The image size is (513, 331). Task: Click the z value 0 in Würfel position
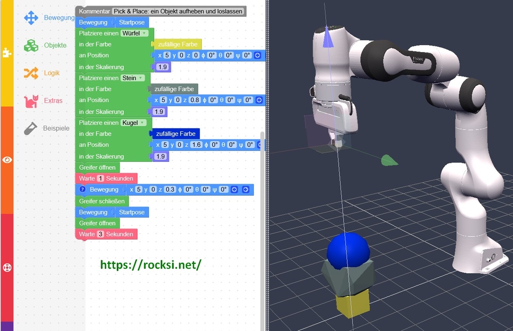[196, 55]
